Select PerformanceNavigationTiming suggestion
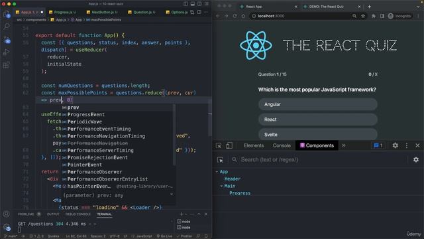 coord(118,136)
